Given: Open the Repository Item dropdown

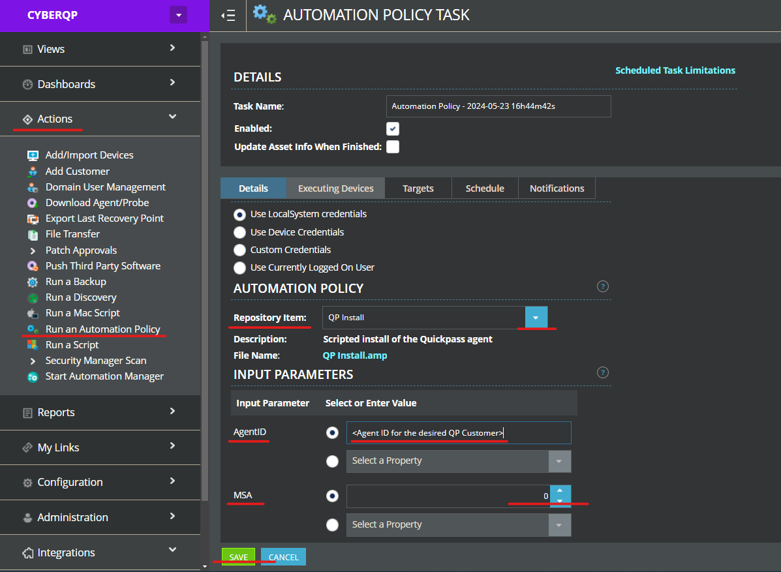Looking at the screenshot, I should 536,318.
